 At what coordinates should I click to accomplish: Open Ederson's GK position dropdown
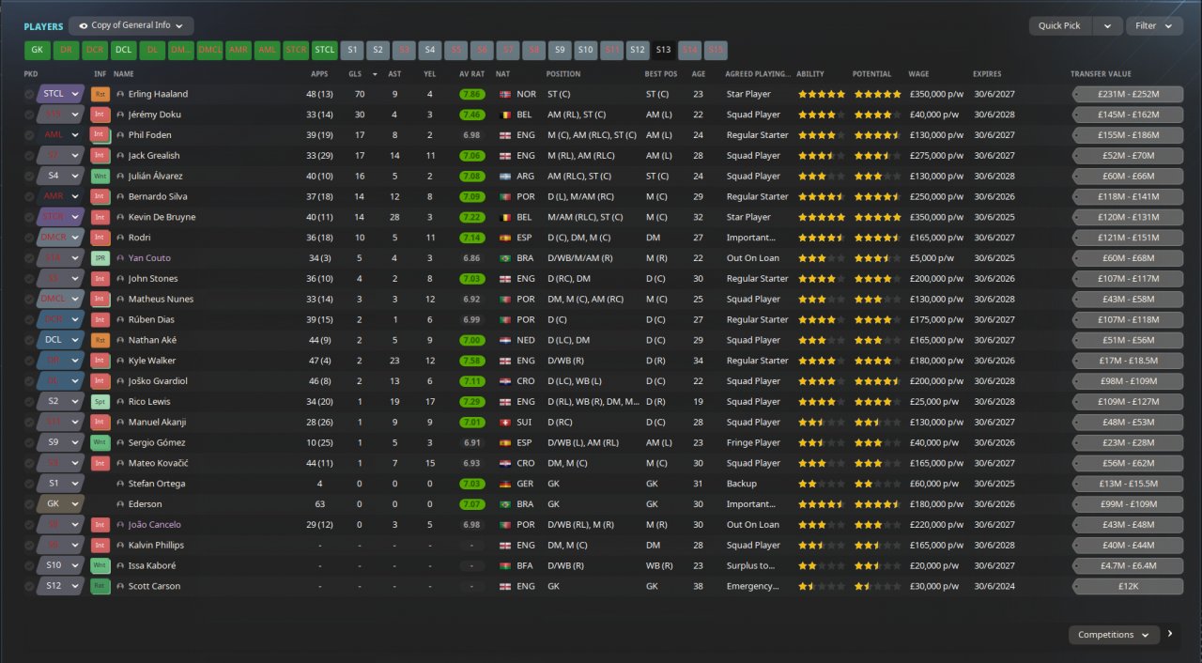[x=61, y=504]
